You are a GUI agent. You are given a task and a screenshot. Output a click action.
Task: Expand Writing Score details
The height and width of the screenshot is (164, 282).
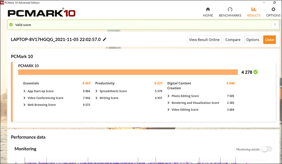pos(96,98)
